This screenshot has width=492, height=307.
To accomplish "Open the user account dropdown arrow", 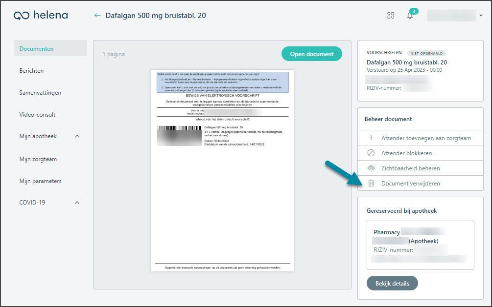I will click(480, 15).
